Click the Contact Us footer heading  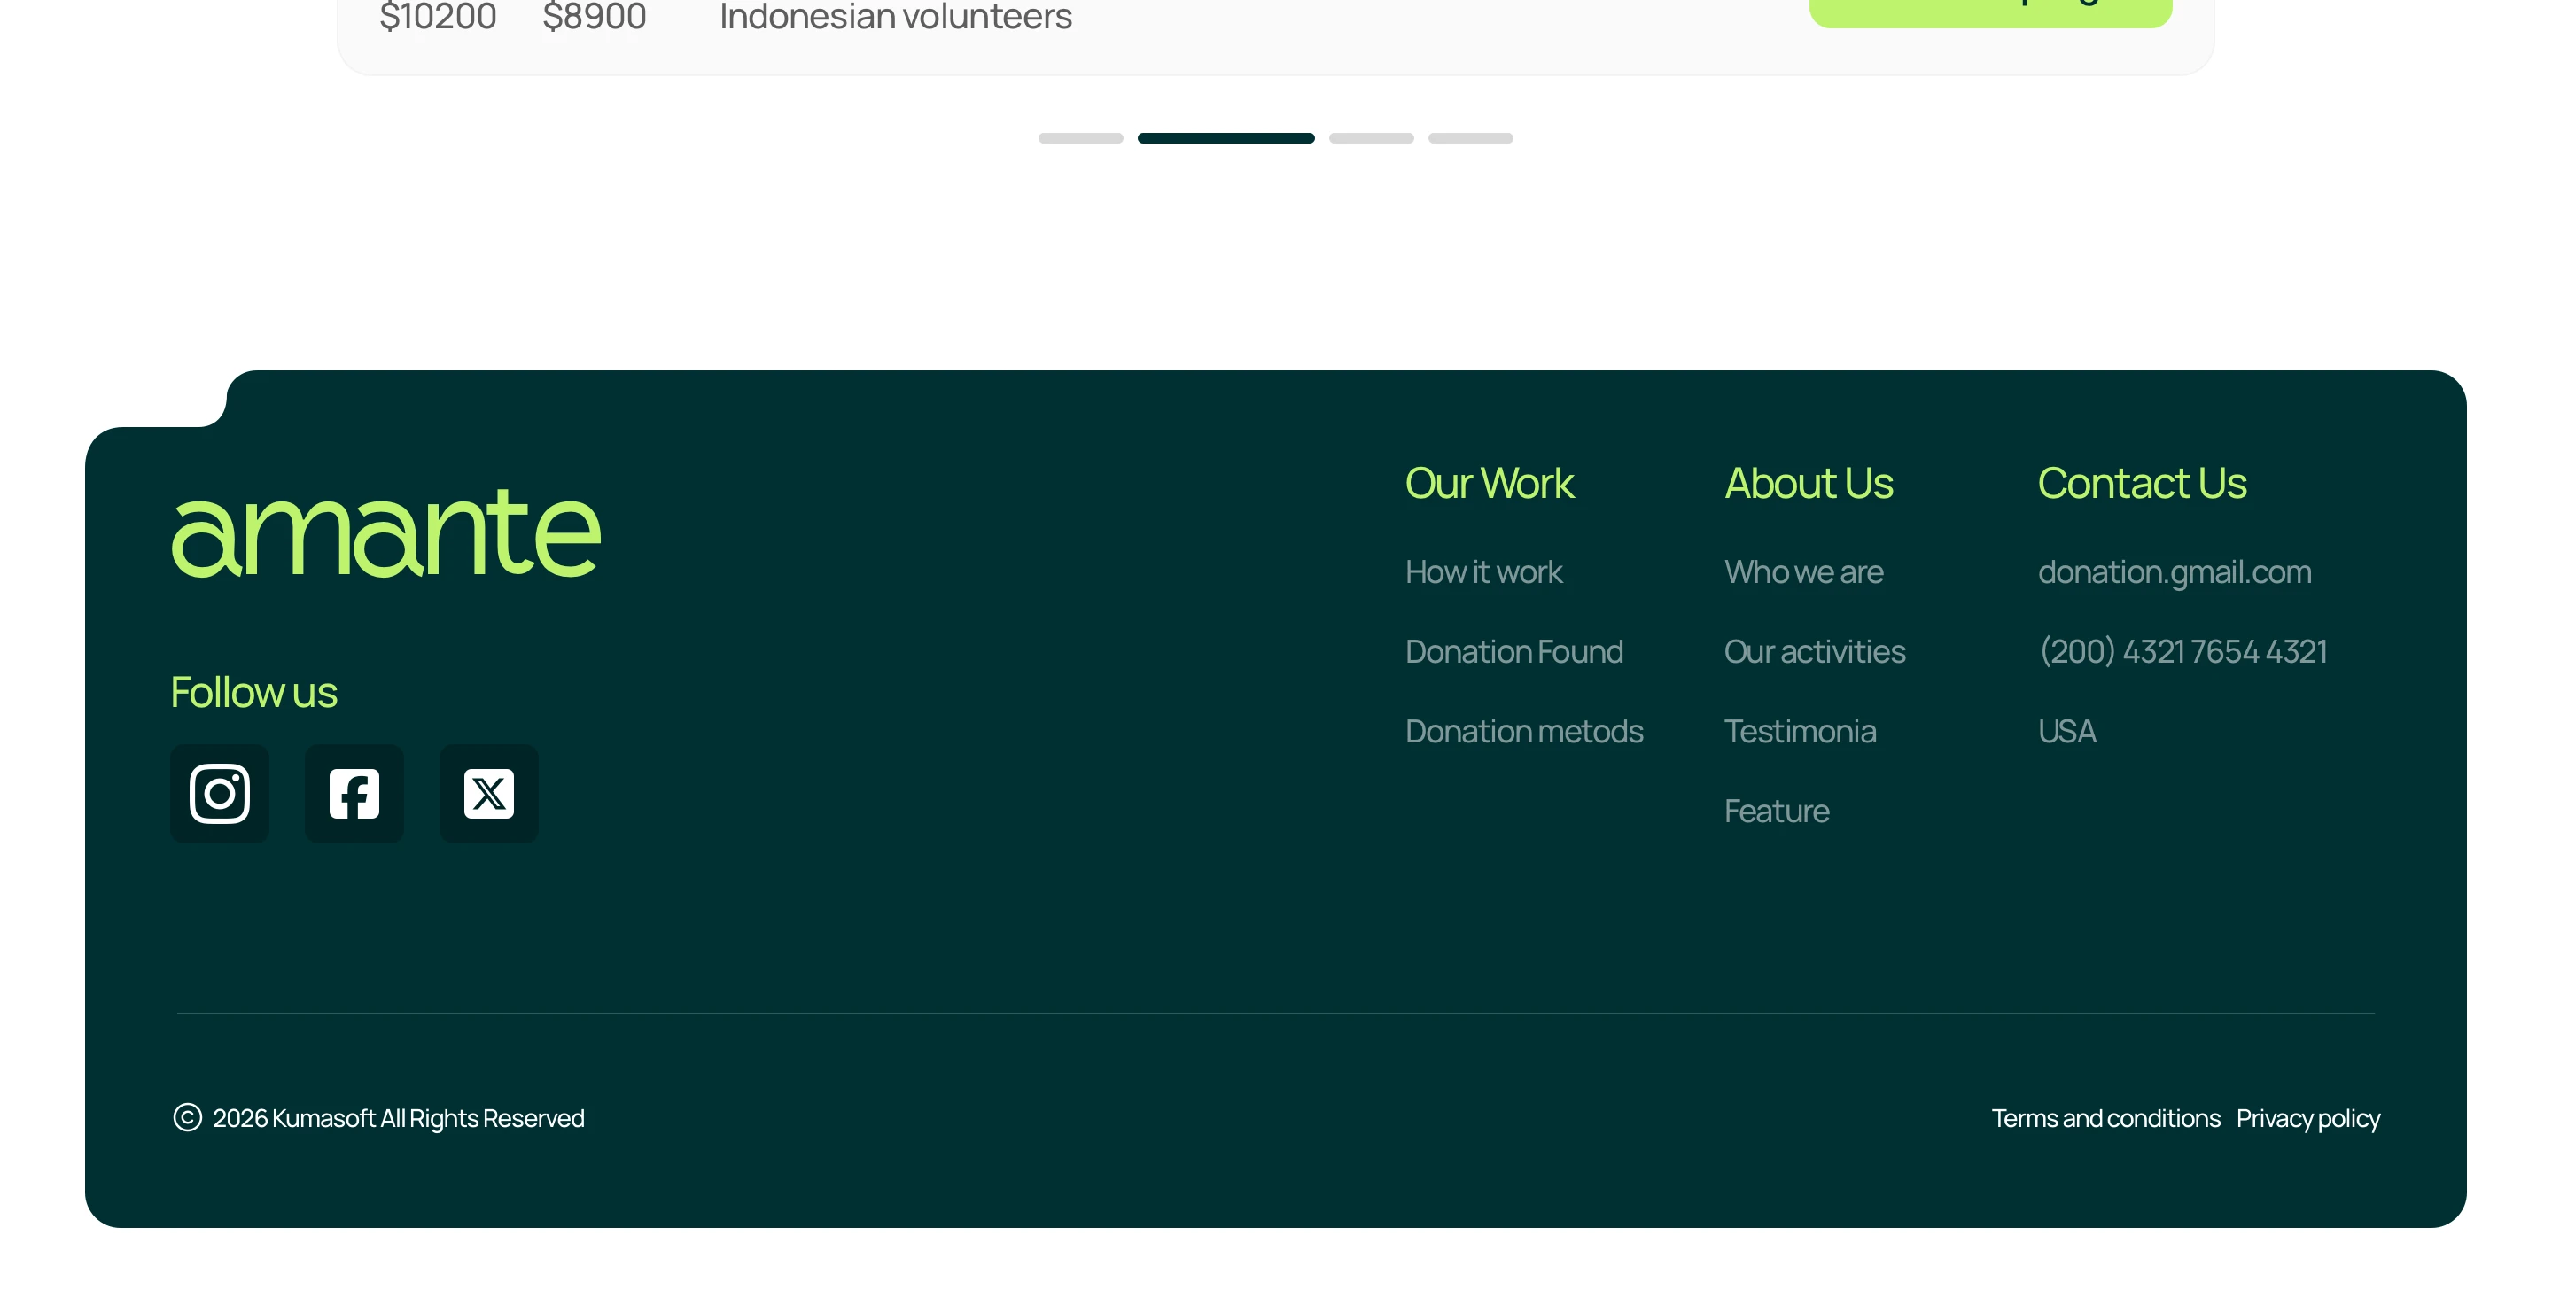click(2142, 483)
